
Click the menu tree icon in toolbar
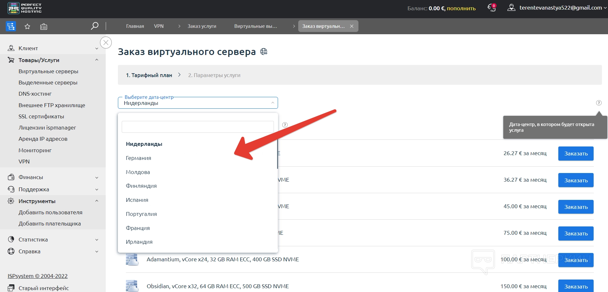[11, 26]
